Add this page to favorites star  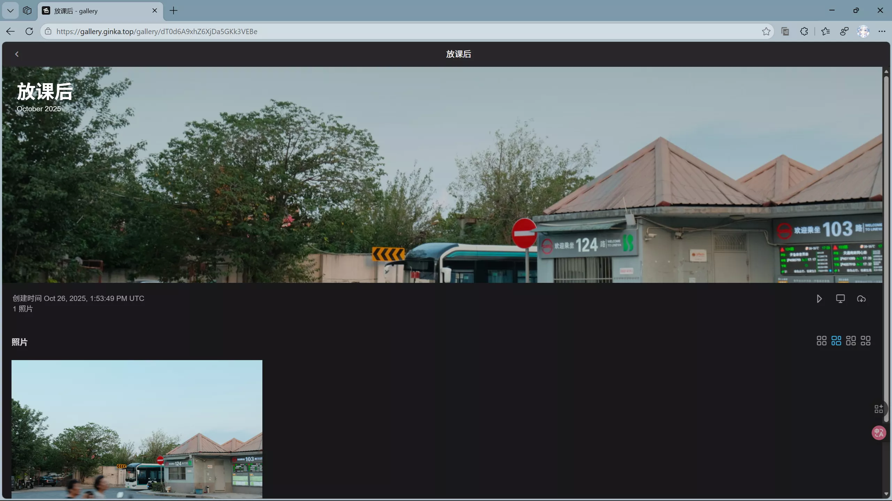(766, 31)
